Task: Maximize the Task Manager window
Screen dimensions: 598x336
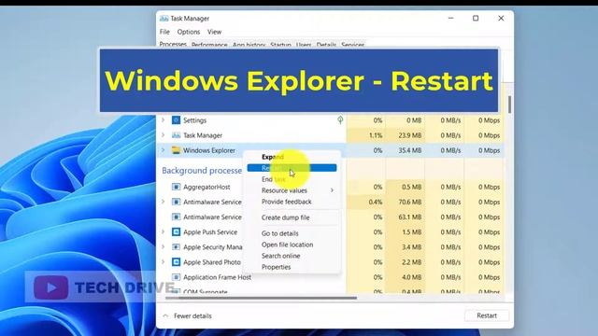Action: click(x=476, y=19)
